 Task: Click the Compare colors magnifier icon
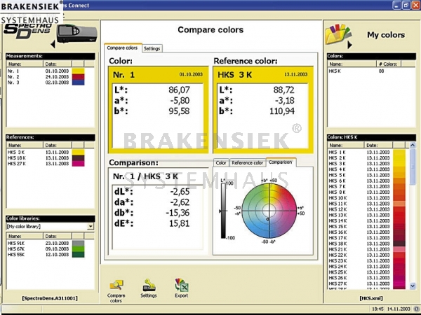point(116,286)
